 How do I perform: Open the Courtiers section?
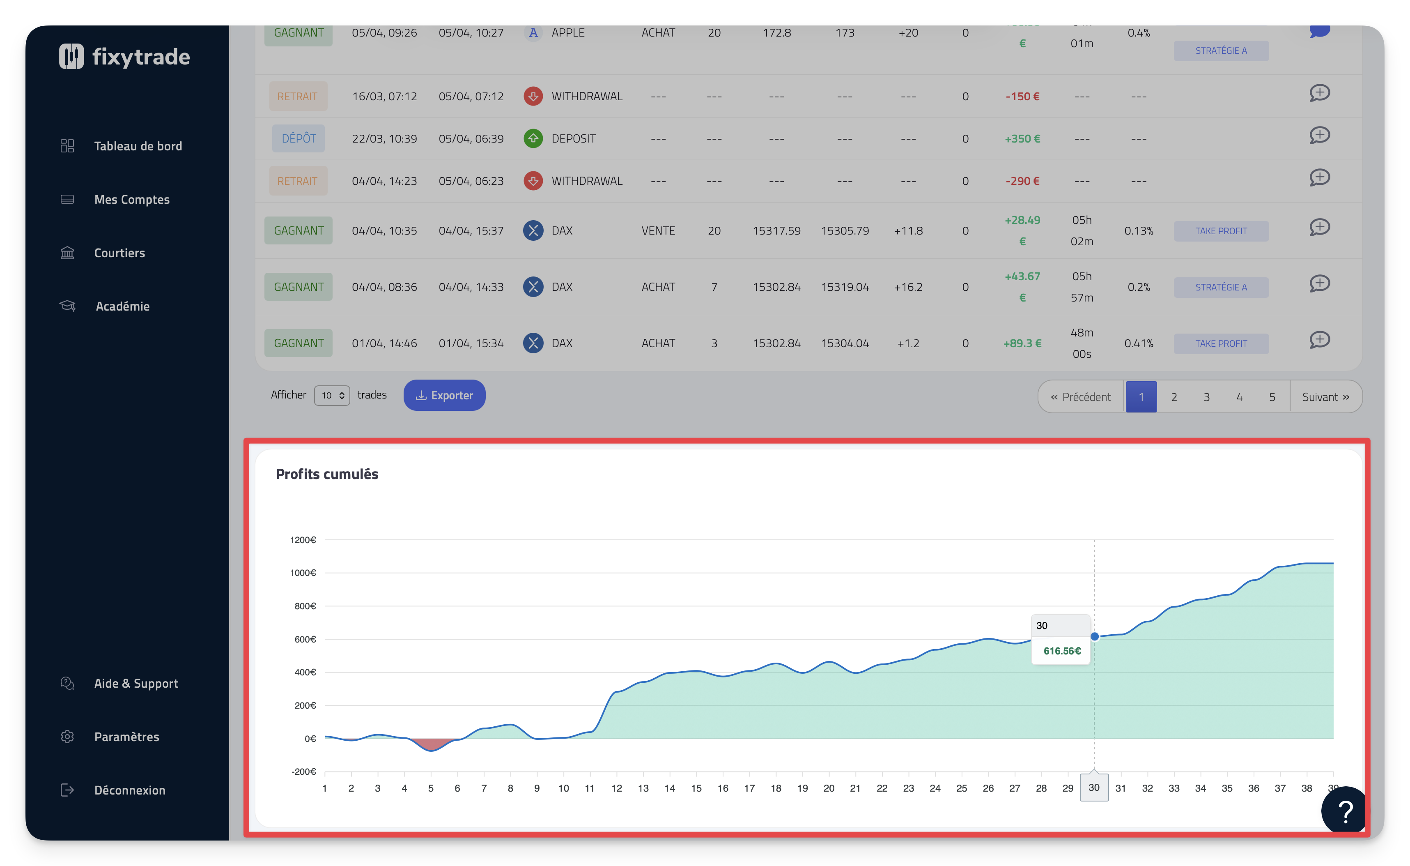[119, 253]
